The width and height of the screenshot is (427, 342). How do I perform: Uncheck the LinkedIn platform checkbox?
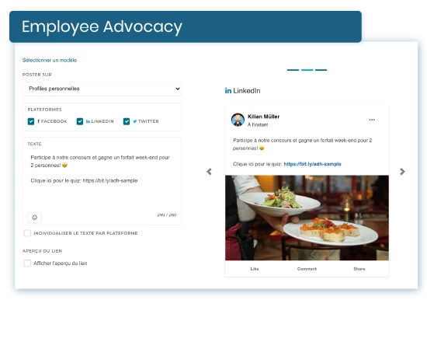80,121
